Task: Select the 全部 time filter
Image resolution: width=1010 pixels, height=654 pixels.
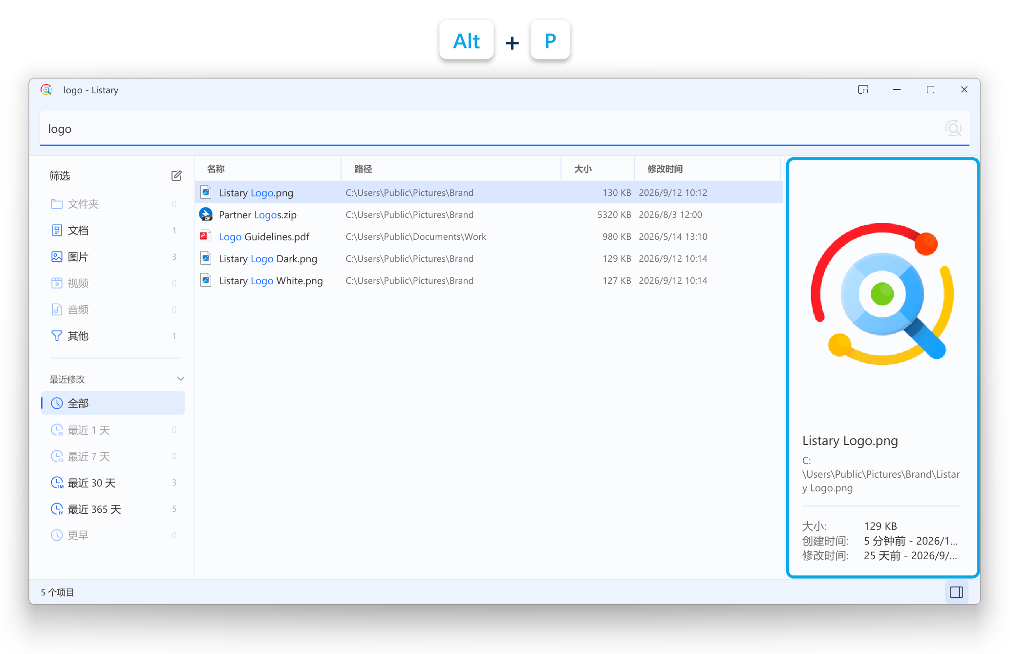Action: [113, 403]
